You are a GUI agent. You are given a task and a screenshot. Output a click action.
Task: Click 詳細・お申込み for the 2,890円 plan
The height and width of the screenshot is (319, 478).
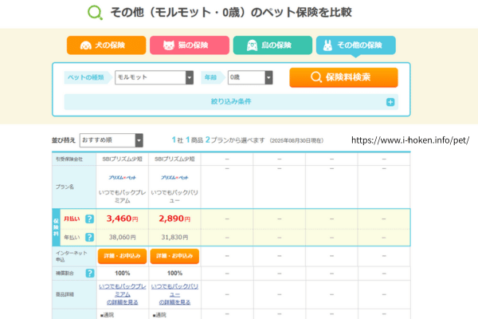(174, 256)
